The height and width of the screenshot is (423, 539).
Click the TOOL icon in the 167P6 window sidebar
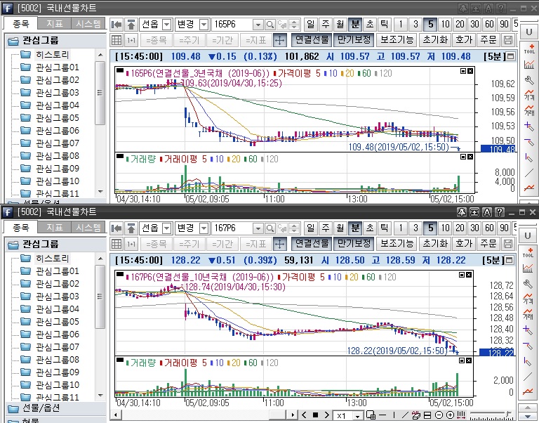(x=528, y=252)
